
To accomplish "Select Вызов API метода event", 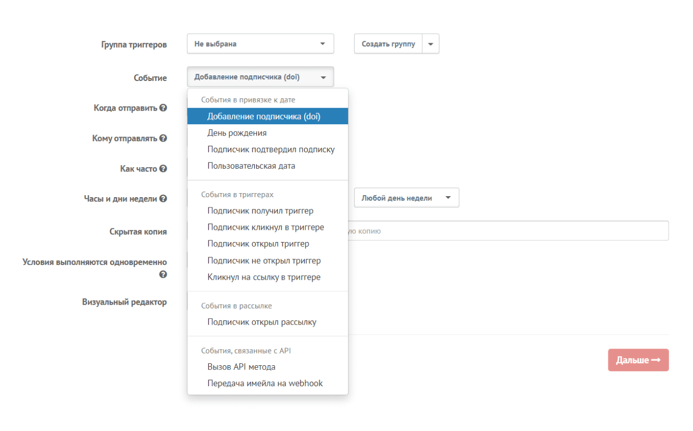I will [x=242, y=367].
